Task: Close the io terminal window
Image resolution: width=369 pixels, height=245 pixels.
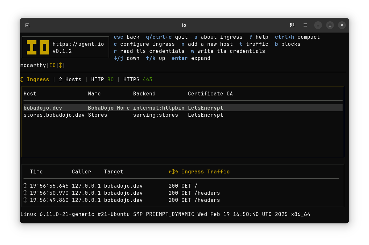Action: pos(342,25)
